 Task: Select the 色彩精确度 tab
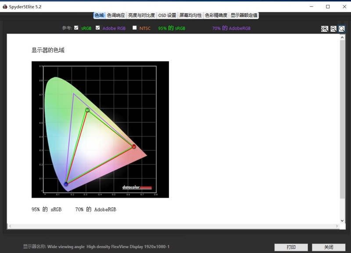(x=216, y=15)
